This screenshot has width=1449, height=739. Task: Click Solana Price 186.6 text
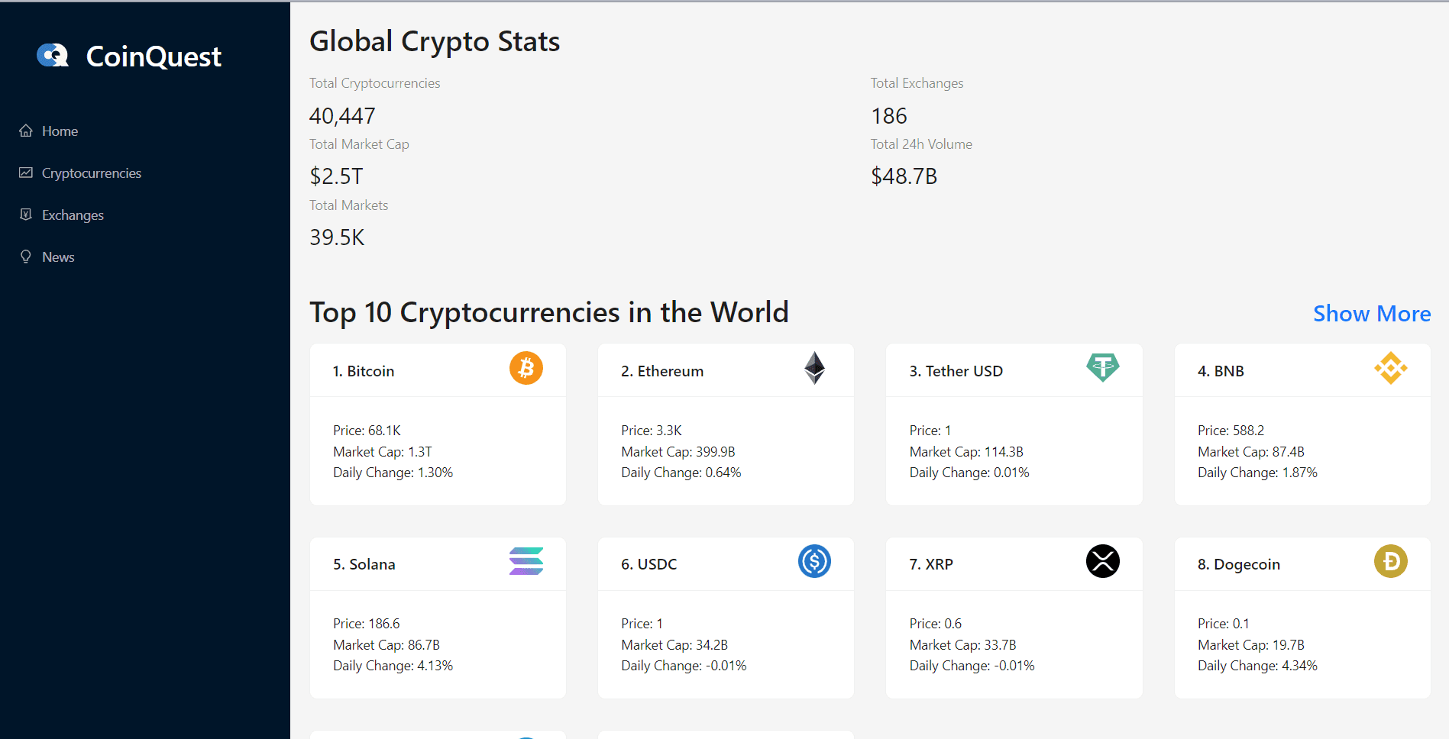[367, 624]
